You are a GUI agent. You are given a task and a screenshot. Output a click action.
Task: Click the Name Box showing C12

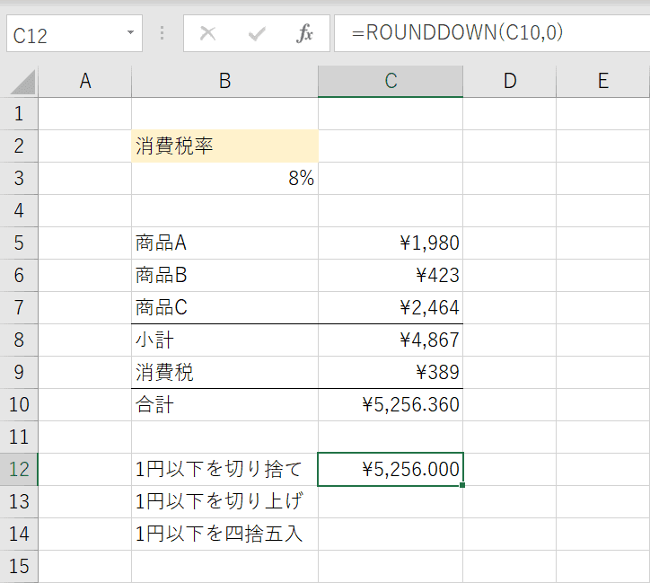[75, 33]
